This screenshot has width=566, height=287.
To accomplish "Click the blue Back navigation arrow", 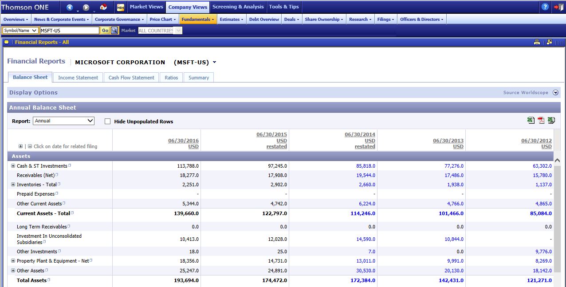I will 70,7.
